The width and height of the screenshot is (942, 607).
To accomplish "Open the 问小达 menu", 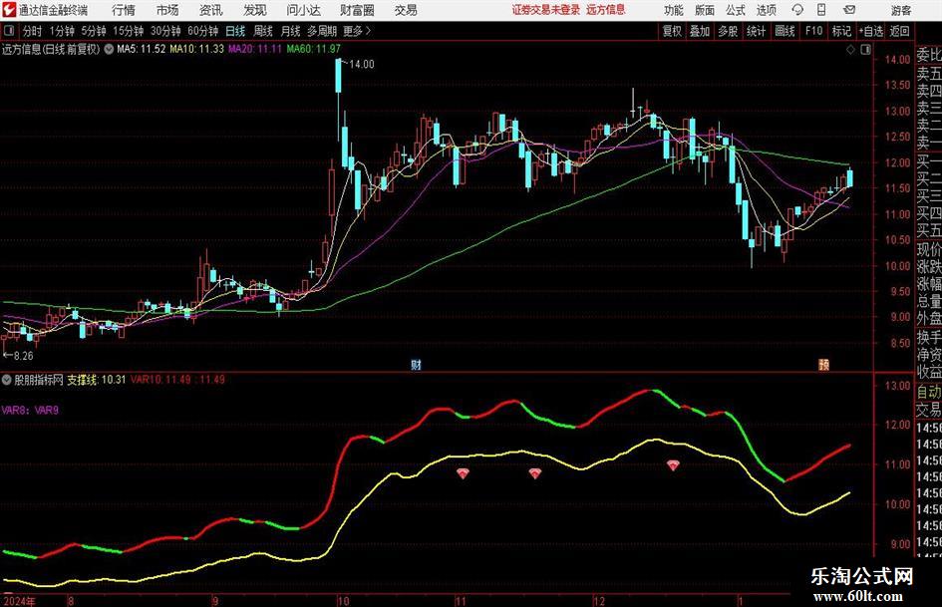I will (303, 10).
